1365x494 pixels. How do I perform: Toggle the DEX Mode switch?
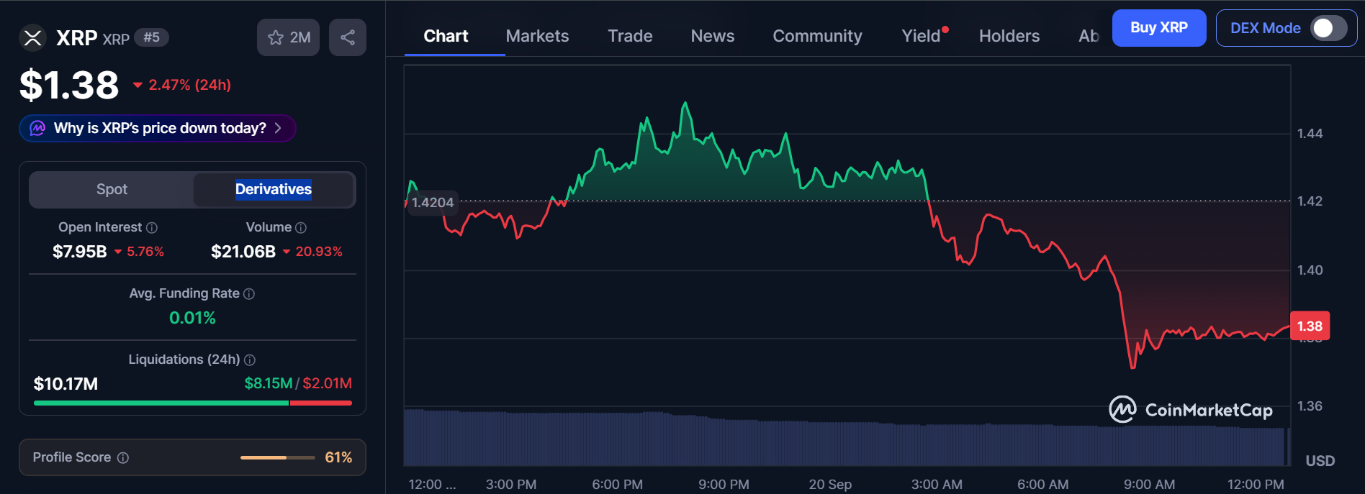[1328, 28]
